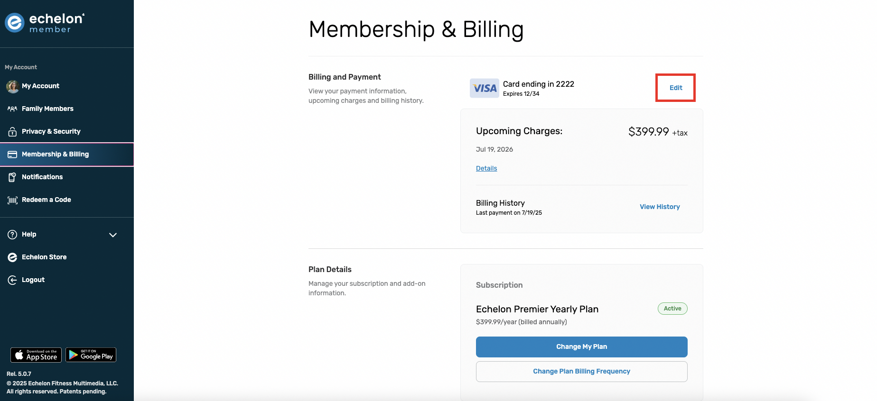Click the VISA card logo
Screen dimensions: 877x401
pyautogui.click(x=485, y=88)
